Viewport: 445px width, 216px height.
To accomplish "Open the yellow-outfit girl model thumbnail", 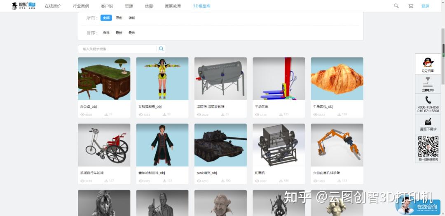I will coord(162,79).
